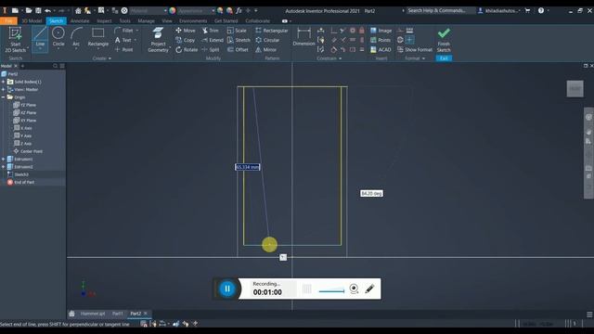The height and width of the screenshot is (334, 594).
Task: Activate the Copy command
Action: 186,40
